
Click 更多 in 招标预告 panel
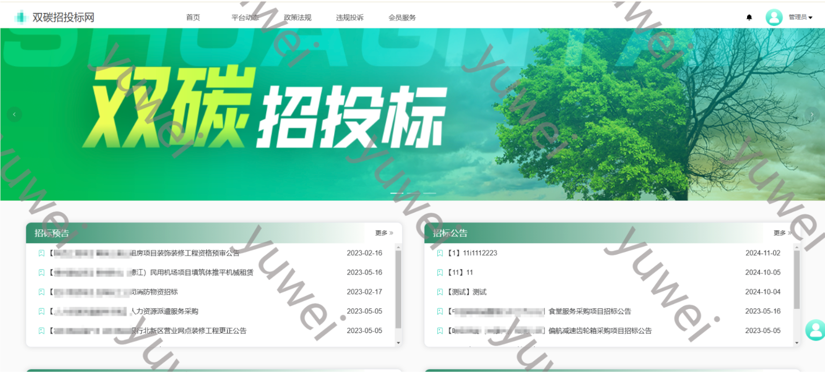tap(384, 233)
